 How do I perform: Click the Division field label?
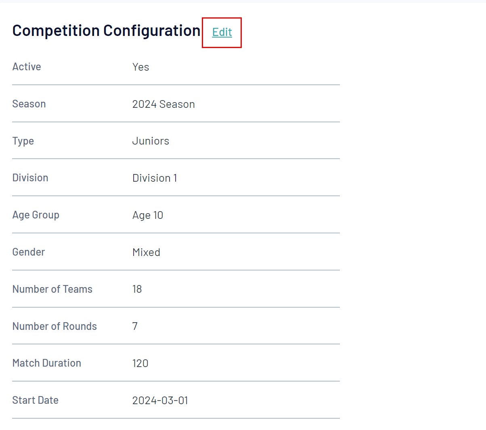[x=30, y=178]
